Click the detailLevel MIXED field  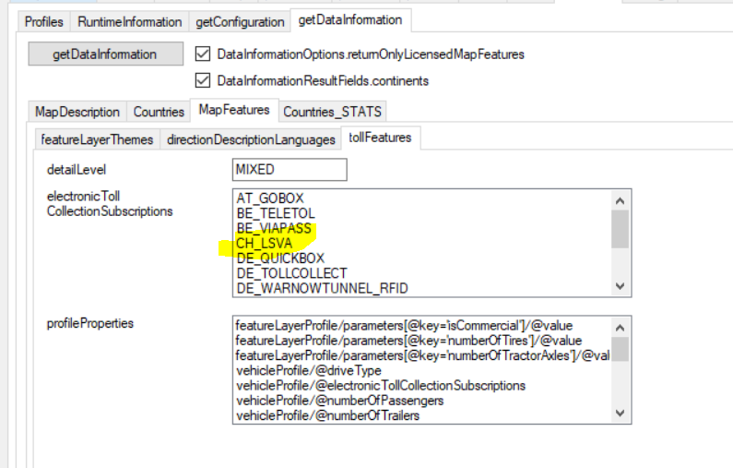tap(290, 170)
